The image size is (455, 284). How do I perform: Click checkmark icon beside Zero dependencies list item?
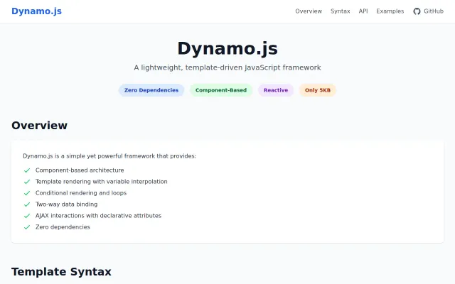[27, 227]
